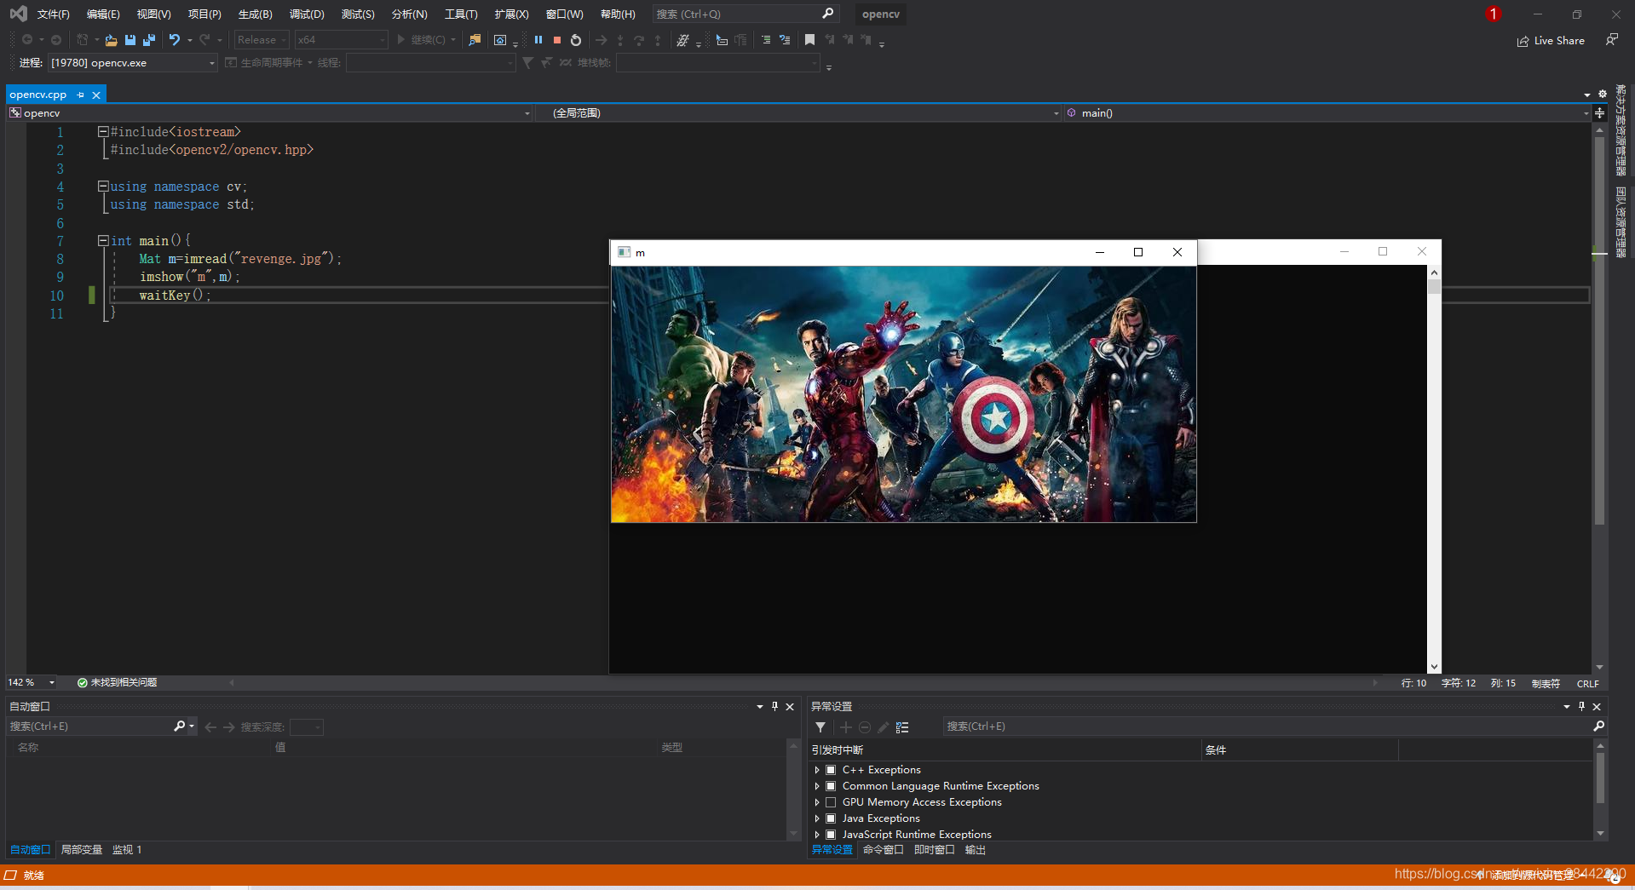The width and height of the screenshot is (1635, 890).
Task: Pin the exception settings panel
Action: point(1581,706)
